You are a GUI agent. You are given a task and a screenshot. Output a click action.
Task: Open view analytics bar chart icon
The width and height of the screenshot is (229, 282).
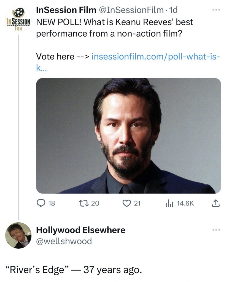tap(169, 204)
